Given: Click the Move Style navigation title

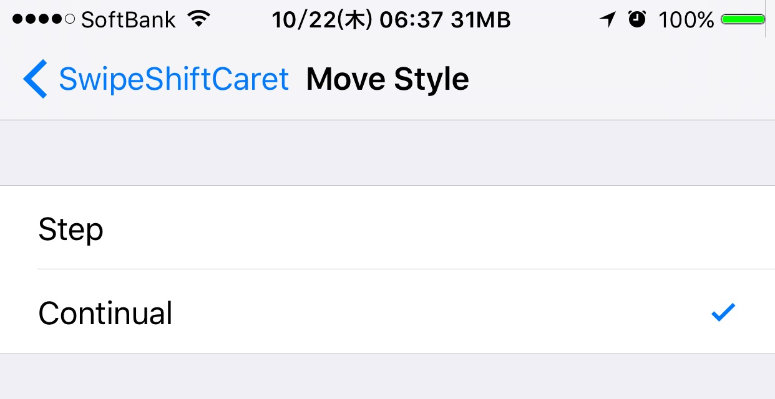Looking at the screenshot, I should click(x=387, y=80).
